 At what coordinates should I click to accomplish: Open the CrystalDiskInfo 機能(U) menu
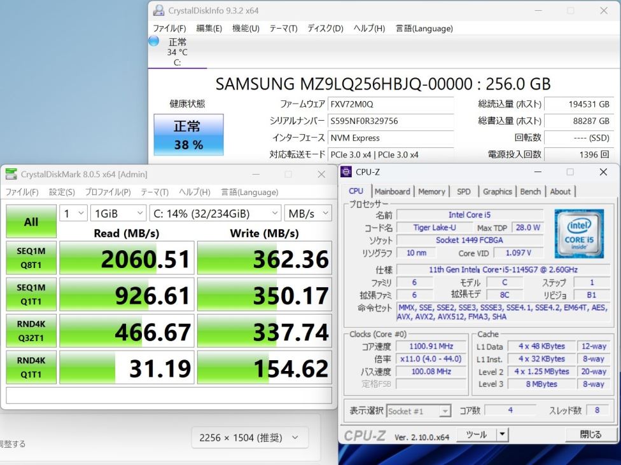246,29
